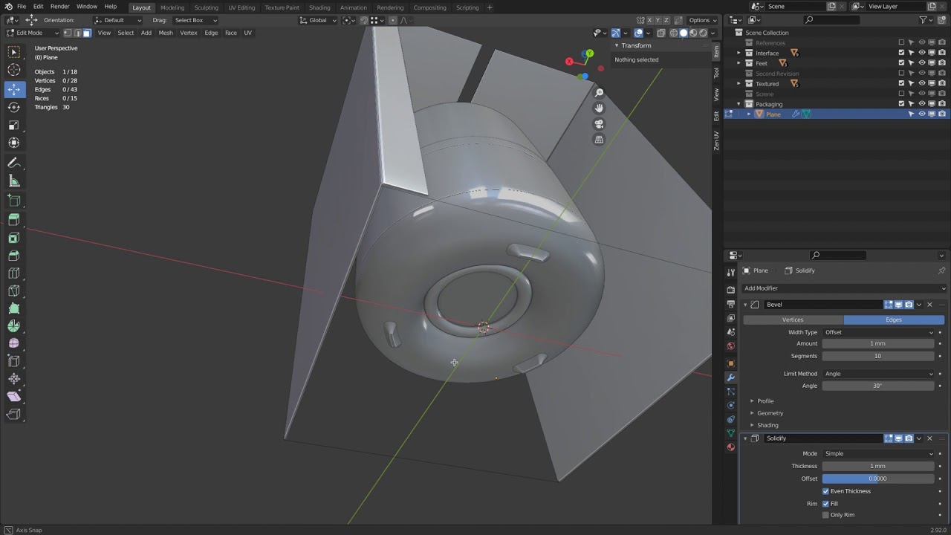Select the Bevel tool in left toolbar
Image resolution: width=951 pixels, height=535 pixels.
(x=13, y=256)
